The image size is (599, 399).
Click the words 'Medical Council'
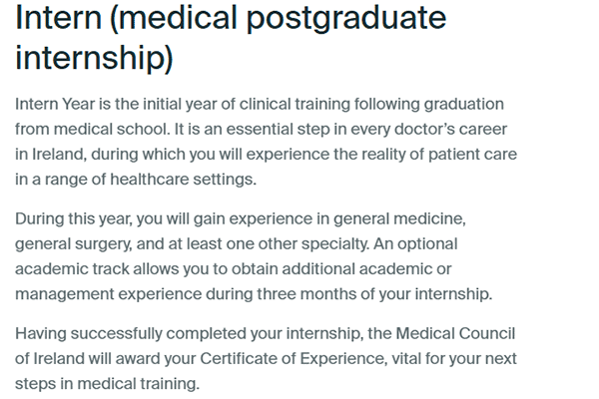pyautogui.click(x=455, y=333)
